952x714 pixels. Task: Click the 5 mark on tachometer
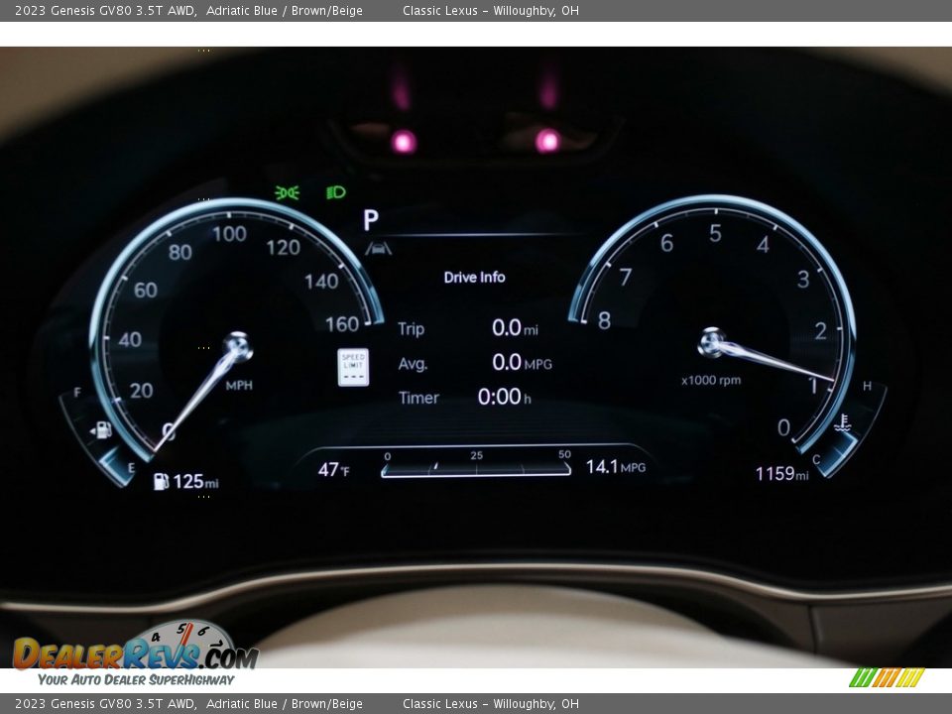pos(715,233)
